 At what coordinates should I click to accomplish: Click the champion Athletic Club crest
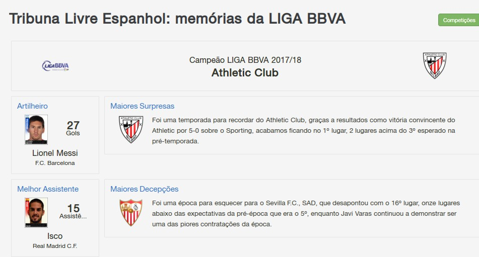click(434, 65)
